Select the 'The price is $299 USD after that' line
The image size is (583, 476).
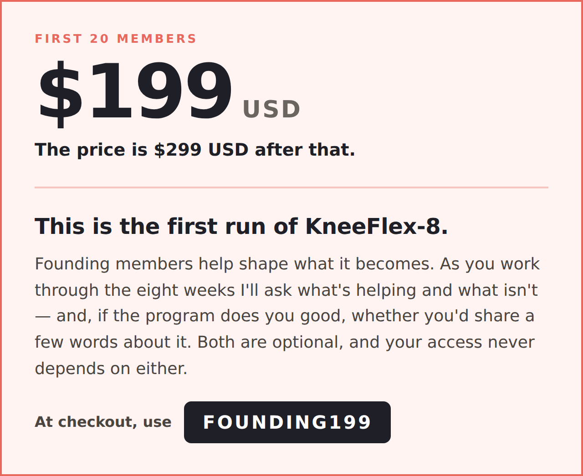[x=195, y=150]
